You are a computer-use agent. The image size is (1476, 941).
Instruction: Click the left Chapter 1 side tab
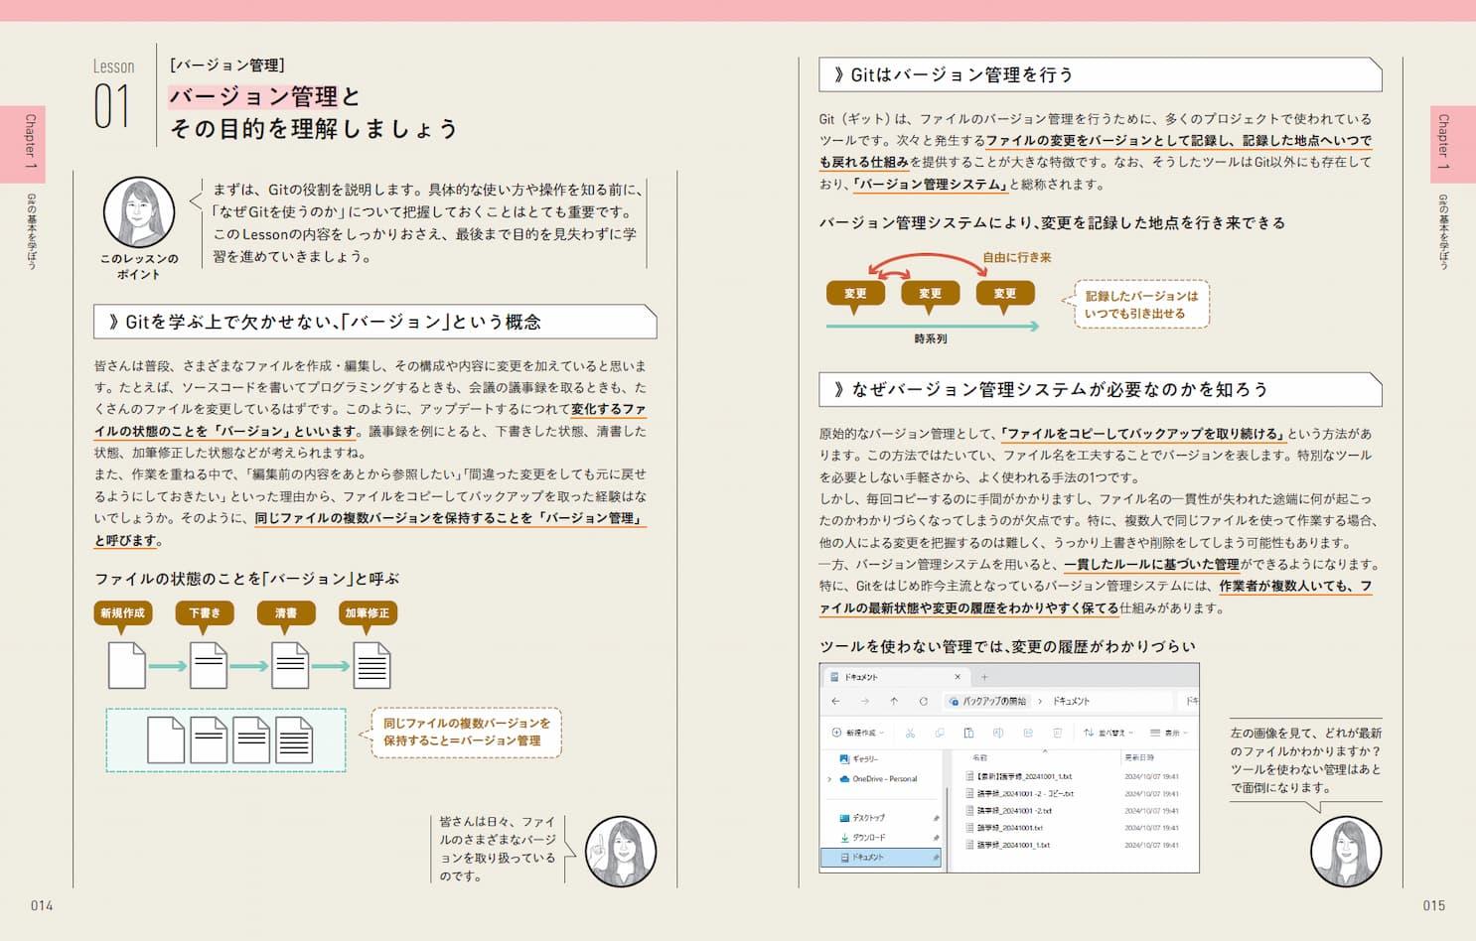coord(23,142)
